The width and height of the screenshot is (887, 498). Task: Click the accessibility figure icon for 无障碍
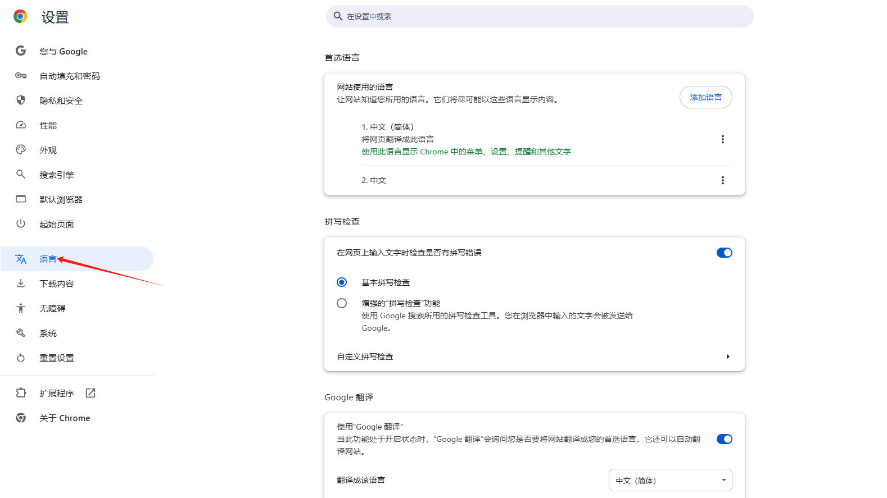(21, 308)
